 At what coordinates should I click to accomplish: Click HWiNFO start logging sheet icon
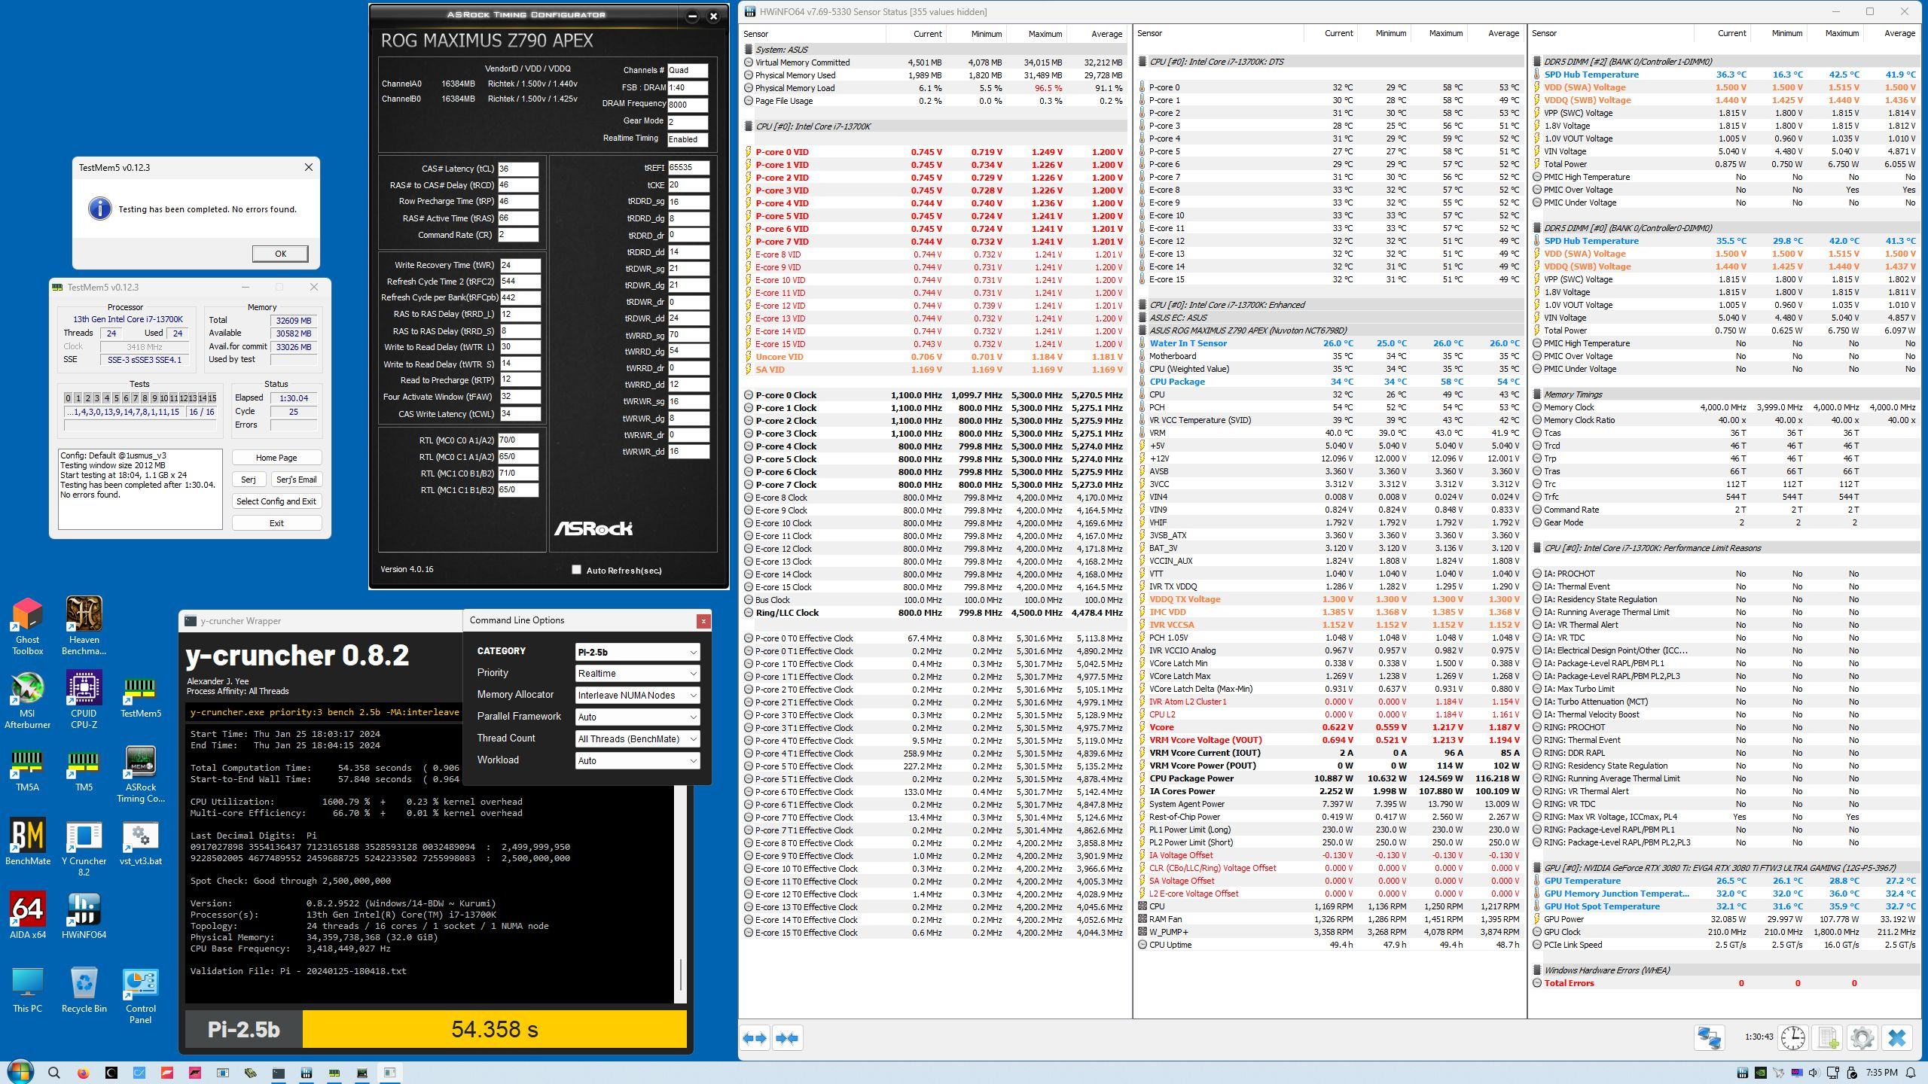[1828, 1038]
